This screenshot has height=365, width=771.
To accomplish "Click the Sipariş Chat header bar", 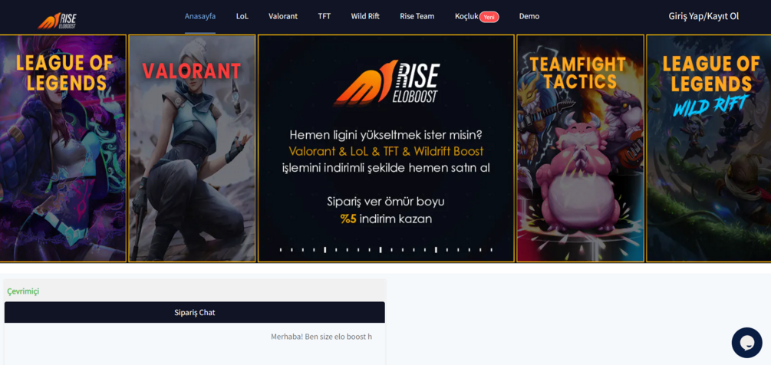I will 195,312.
